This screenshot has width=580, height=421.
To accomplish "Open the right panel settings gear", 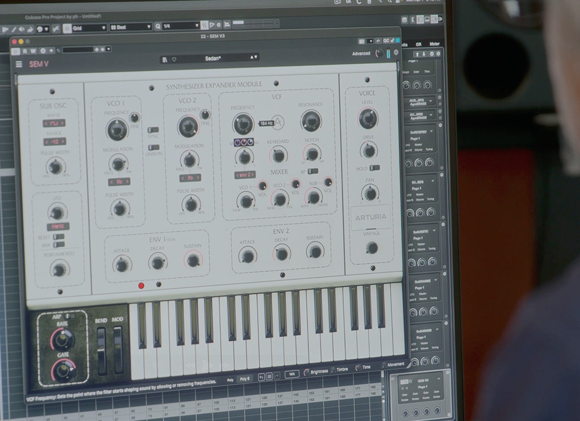I will point(438,53).
